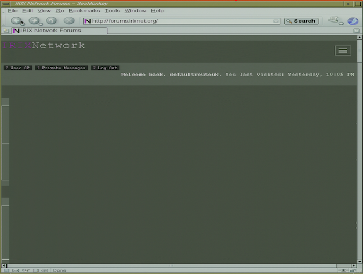Close the current tab with the tab bar X
Viewport: 363px width, 274px height.
click(x=357, y=31)
